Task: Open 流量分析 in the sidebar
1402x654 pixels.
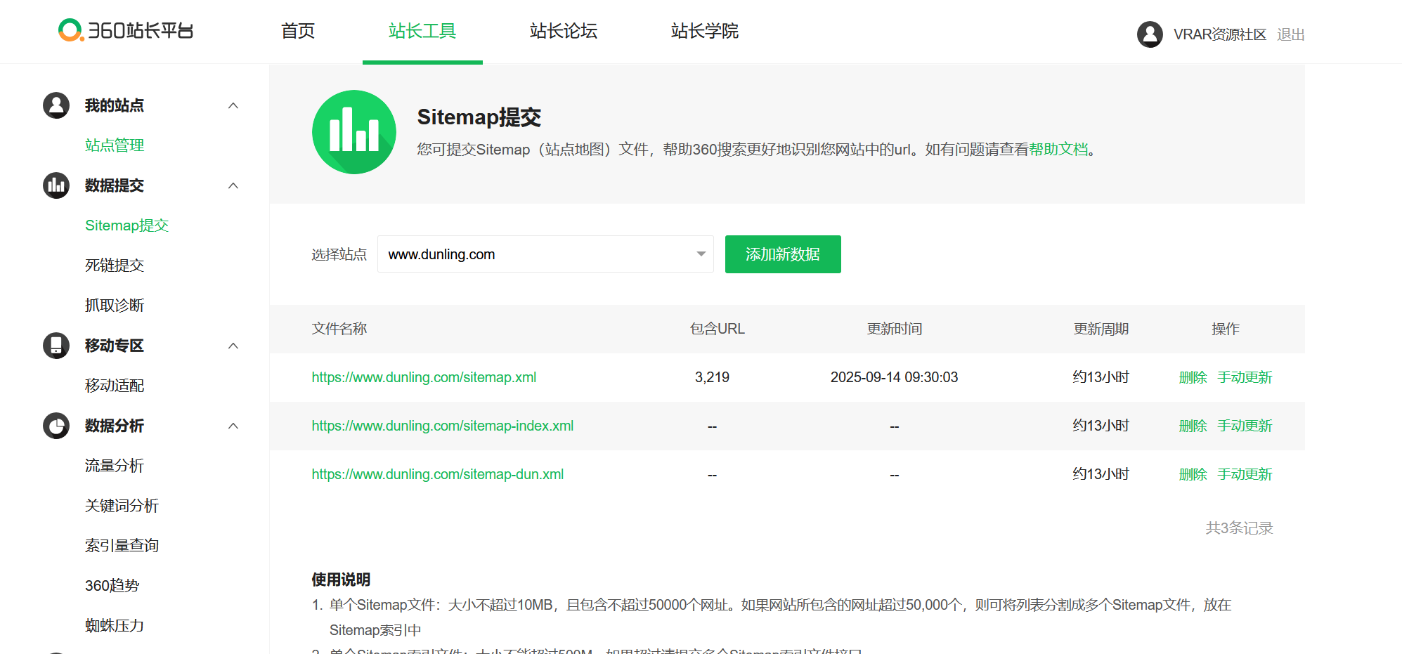Action: point(115,466)
